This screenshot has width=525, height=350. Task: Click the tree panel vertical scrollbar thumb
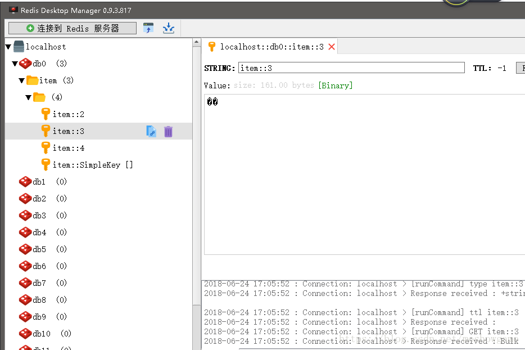[197, 176]
